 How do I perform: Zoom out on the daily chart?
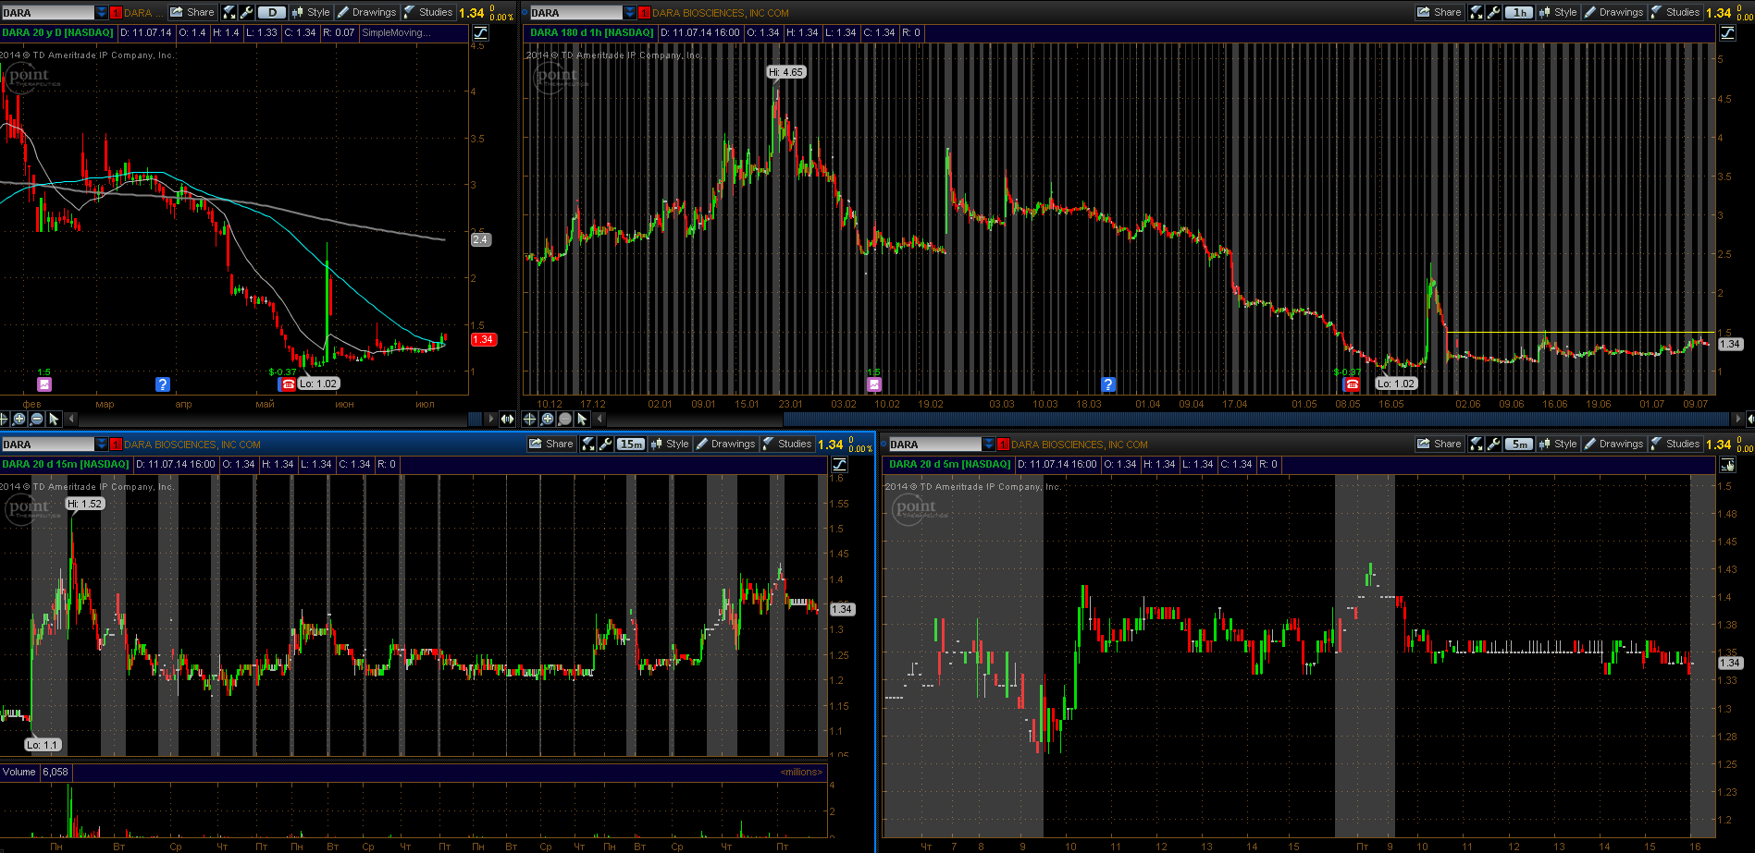pos(37,419)
